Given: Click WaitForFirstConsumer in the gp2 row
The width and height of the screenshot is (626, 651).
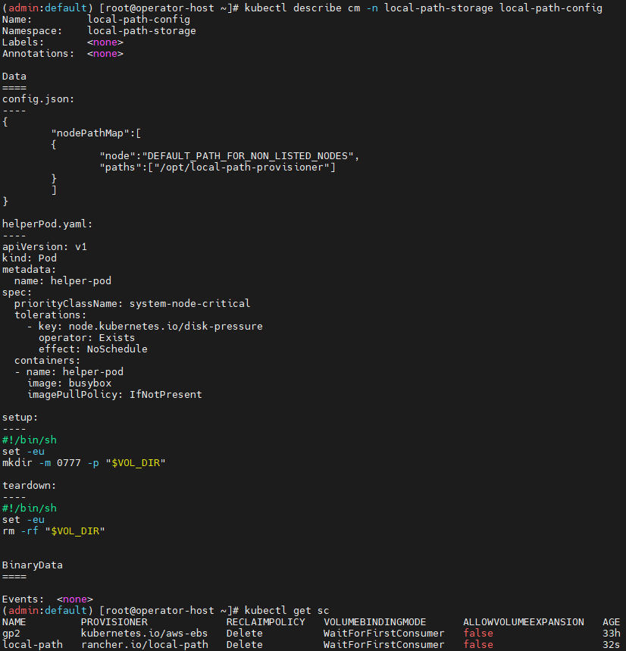Looking at the screenshot, I should [x=384, y=634].
